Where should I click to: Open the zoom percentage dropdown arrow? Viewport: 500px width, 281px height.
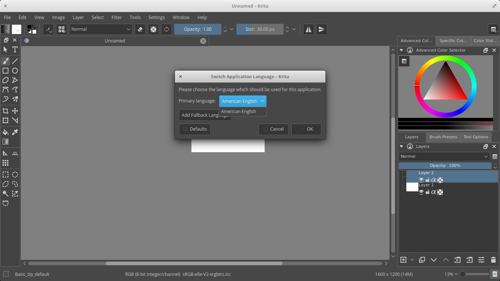pos(456,274)
